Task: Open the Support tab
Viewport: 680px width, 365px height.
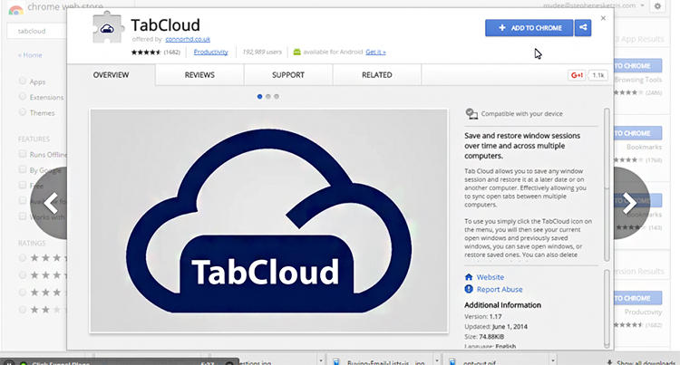Action: pos(287,75)
